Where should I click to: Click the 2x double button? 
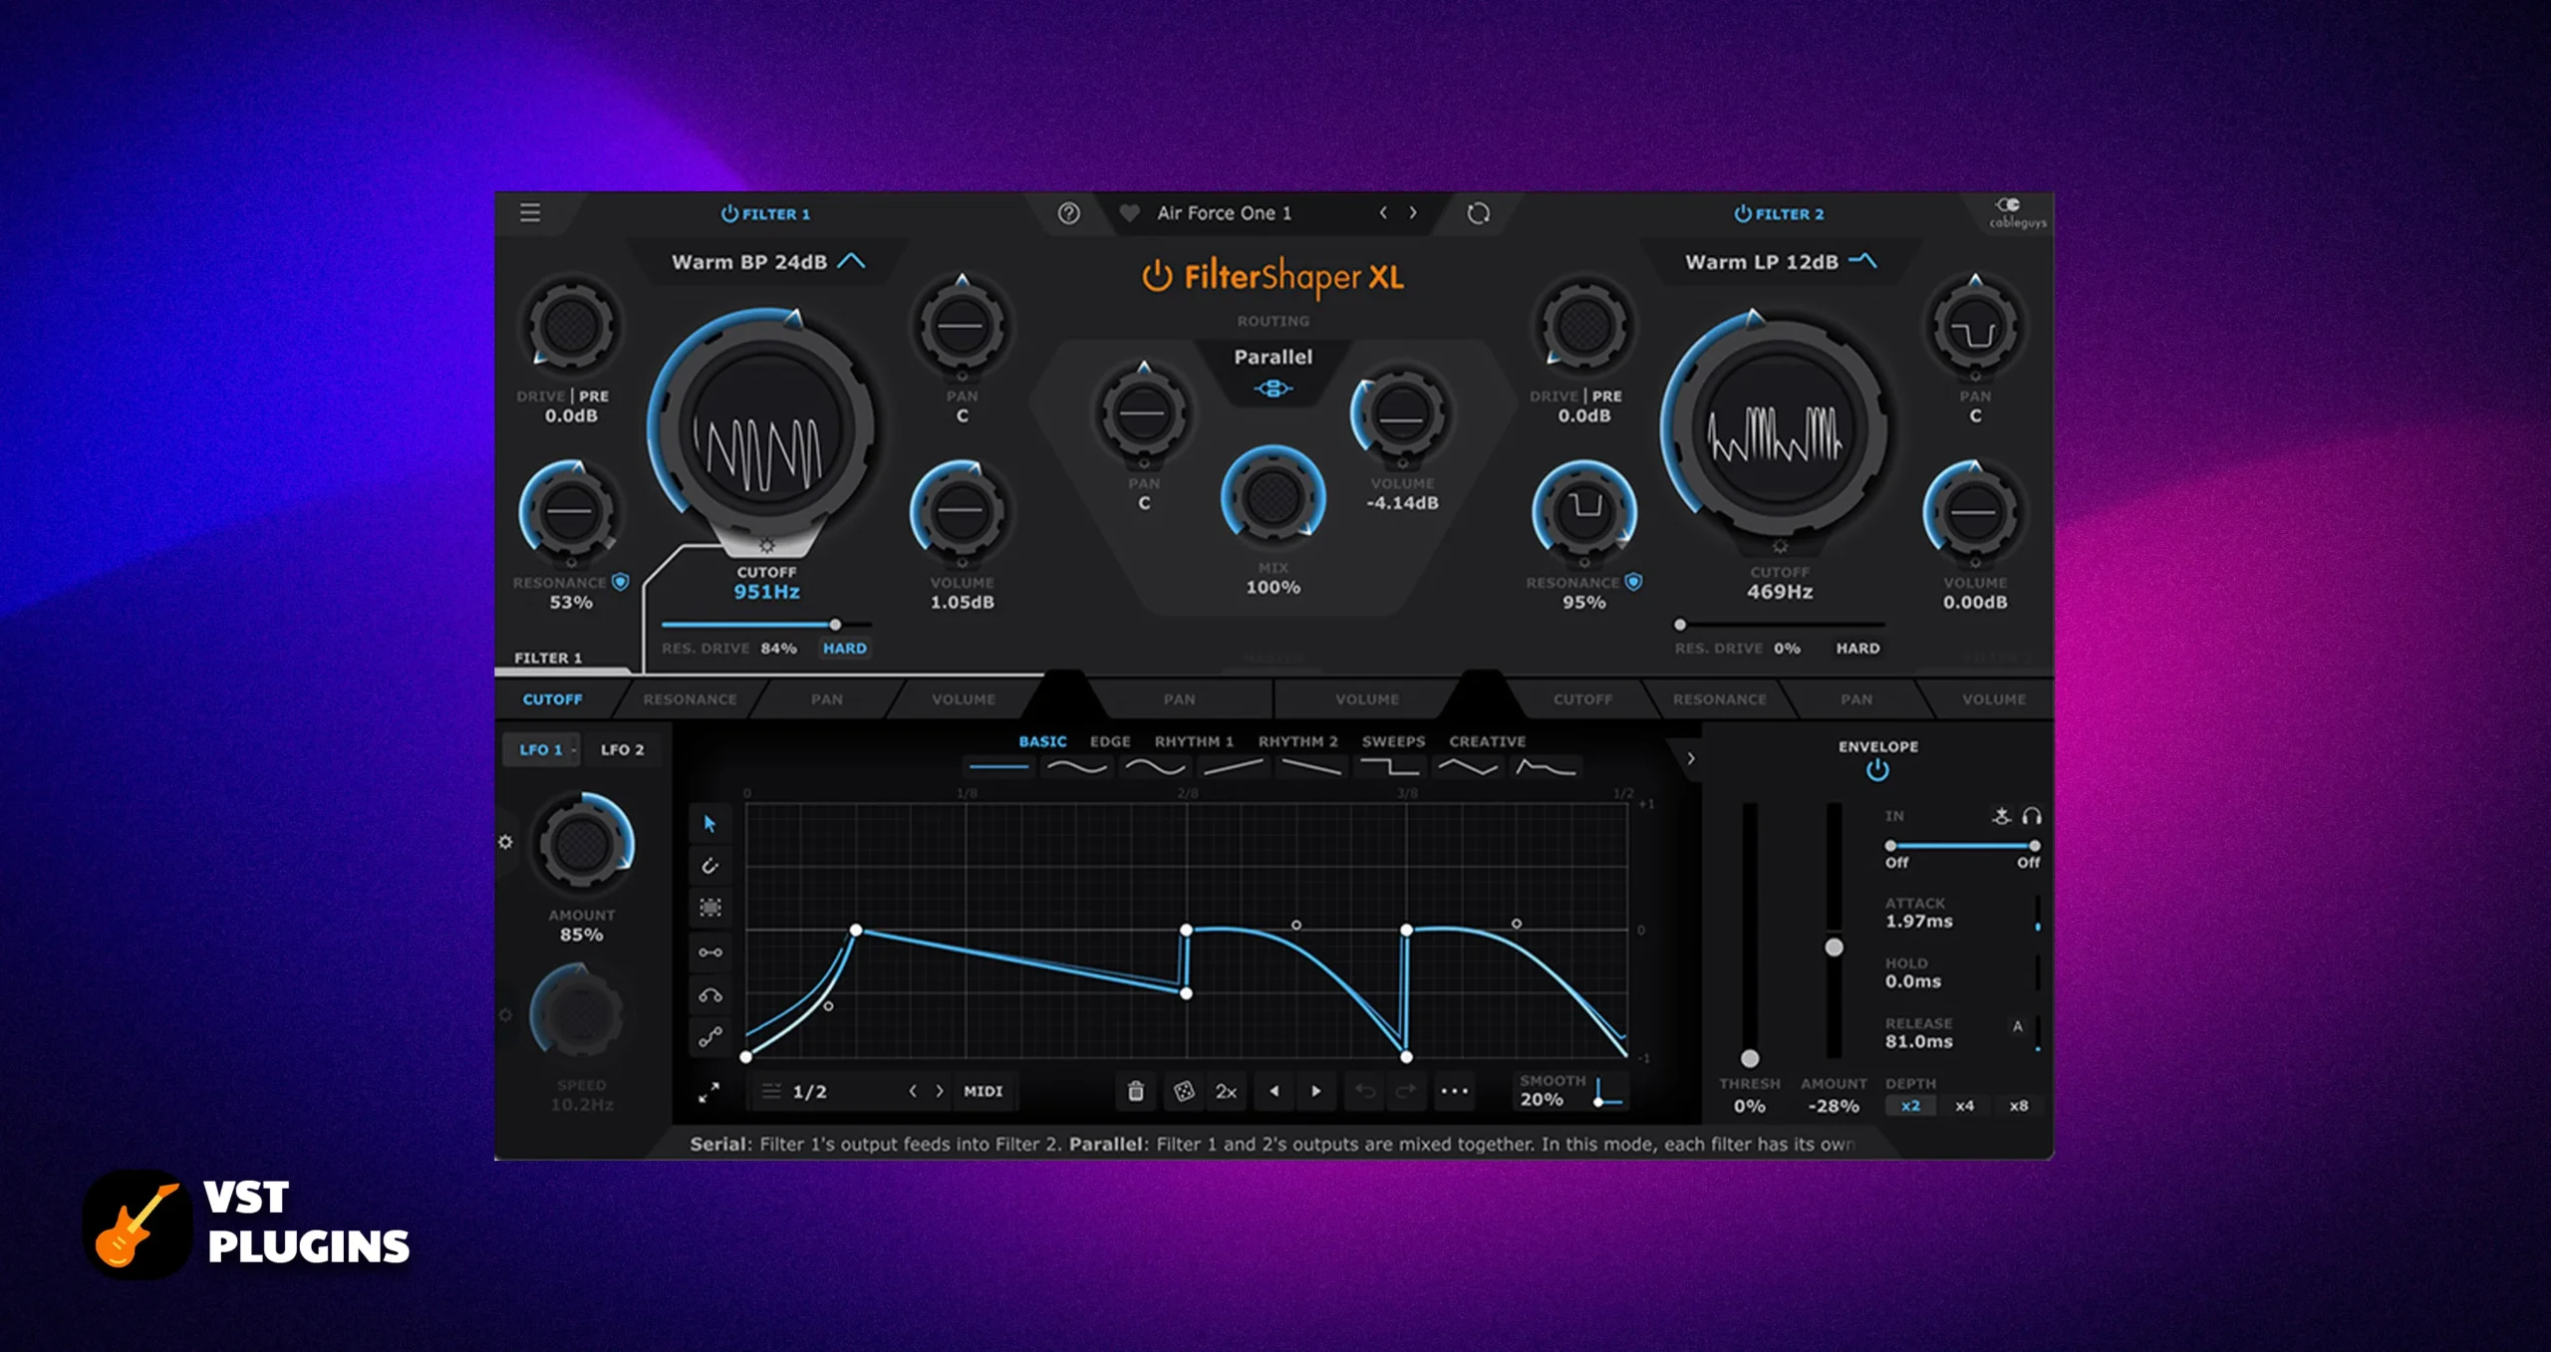(1226, 1092)
